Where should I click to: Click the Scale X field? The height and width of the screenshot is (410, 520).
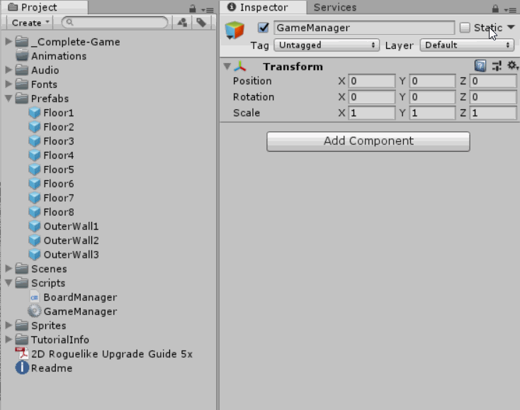pyautogui.click(x=372, y=113)
